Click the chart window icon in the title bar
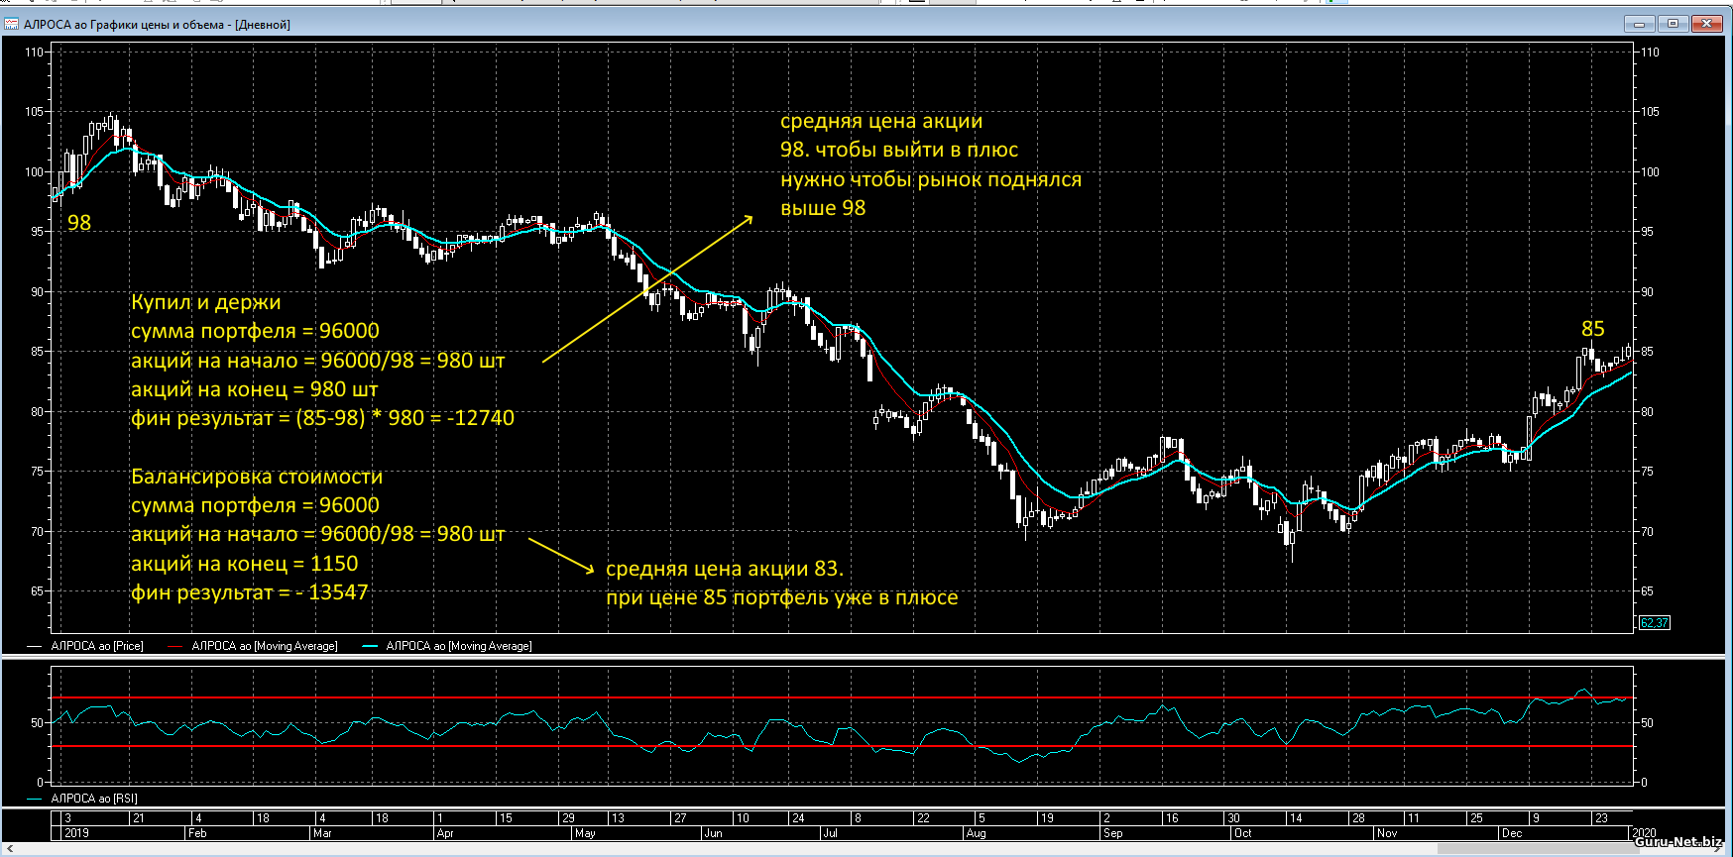1733x857 pixels. [x=12, y=24]
